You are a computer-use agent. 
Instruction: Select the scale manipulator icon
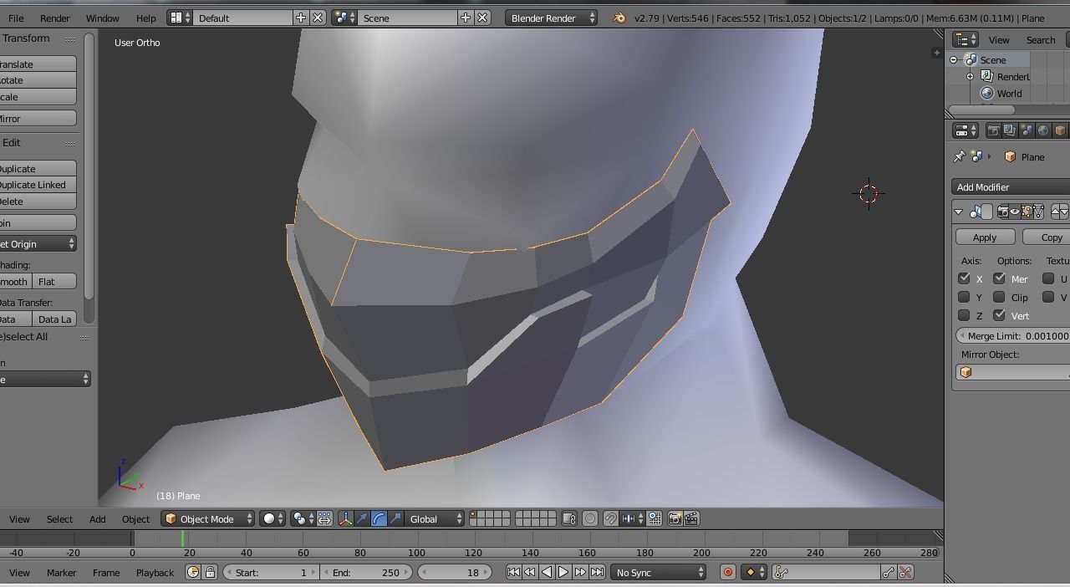pyautogui.click(x=395, y=519)
